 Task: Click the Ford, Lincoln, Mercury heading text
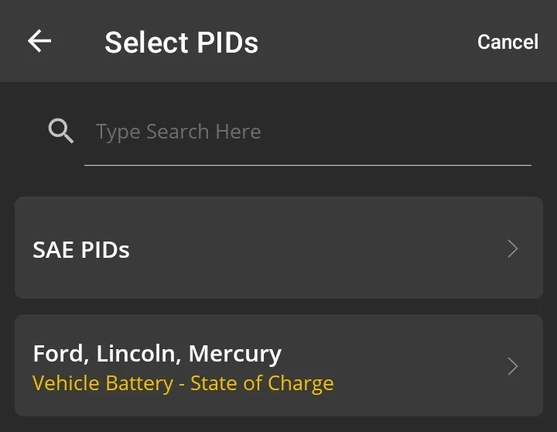[157, 354]
